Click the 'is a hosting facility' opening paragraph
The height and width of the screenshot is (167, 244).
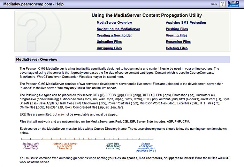click(x=119, y=73)
